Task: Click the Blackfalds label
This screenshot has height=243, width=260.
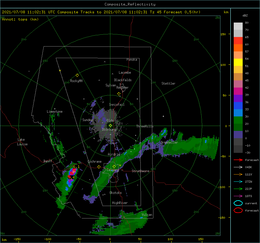Action: coord(123,80)
